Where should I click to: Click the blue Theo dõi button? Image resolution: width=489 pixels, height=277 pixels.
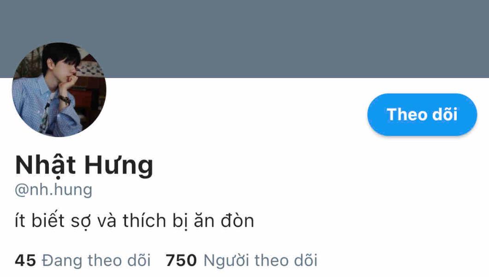point(422,114)
